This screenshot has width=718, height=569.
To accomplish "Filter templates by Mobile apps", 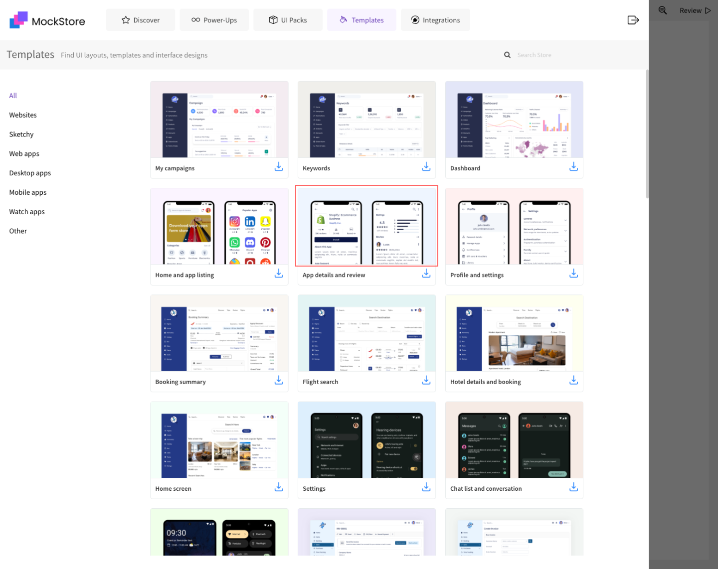I will coord(28,192).
